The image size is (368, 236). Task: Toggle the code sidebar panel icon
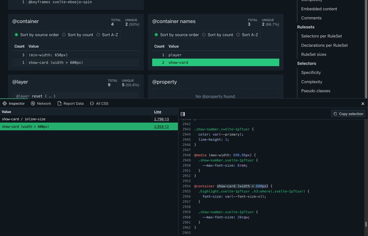(x=183, y=114)
